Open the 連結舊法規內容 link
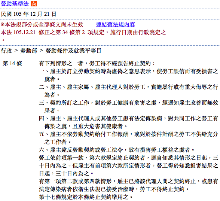The height and width of the screenshot is (201, 220). click(x=116, y=24)
